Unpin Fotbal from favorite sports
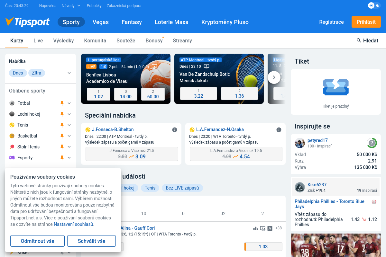 click(x=62, y=103)
